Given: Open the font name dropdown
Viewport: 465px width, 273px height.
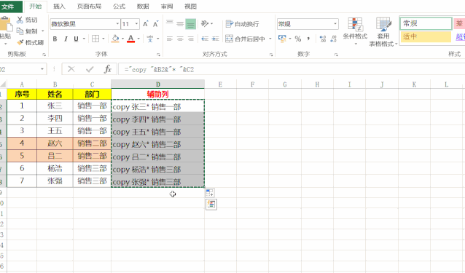Looking at the screenshot, I should (117, 24).
